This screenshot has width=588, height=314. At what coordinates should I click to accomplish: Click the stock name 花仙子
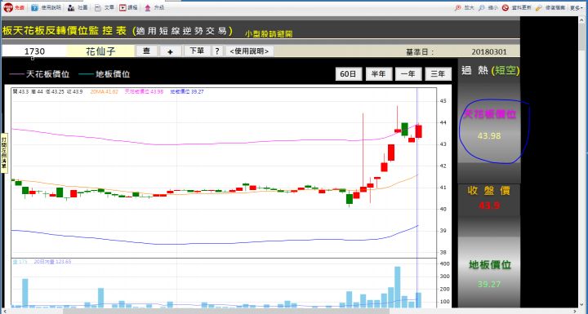(100, 51)
